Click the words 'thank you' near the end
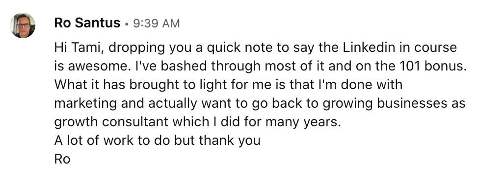The height and width of the screenshot is (187, 478). 230,141
